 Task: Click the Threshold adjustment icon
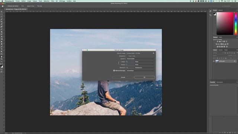pos(222,47)
